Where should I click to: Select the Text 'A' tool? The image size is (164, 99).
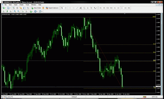[x=88, y=8]
